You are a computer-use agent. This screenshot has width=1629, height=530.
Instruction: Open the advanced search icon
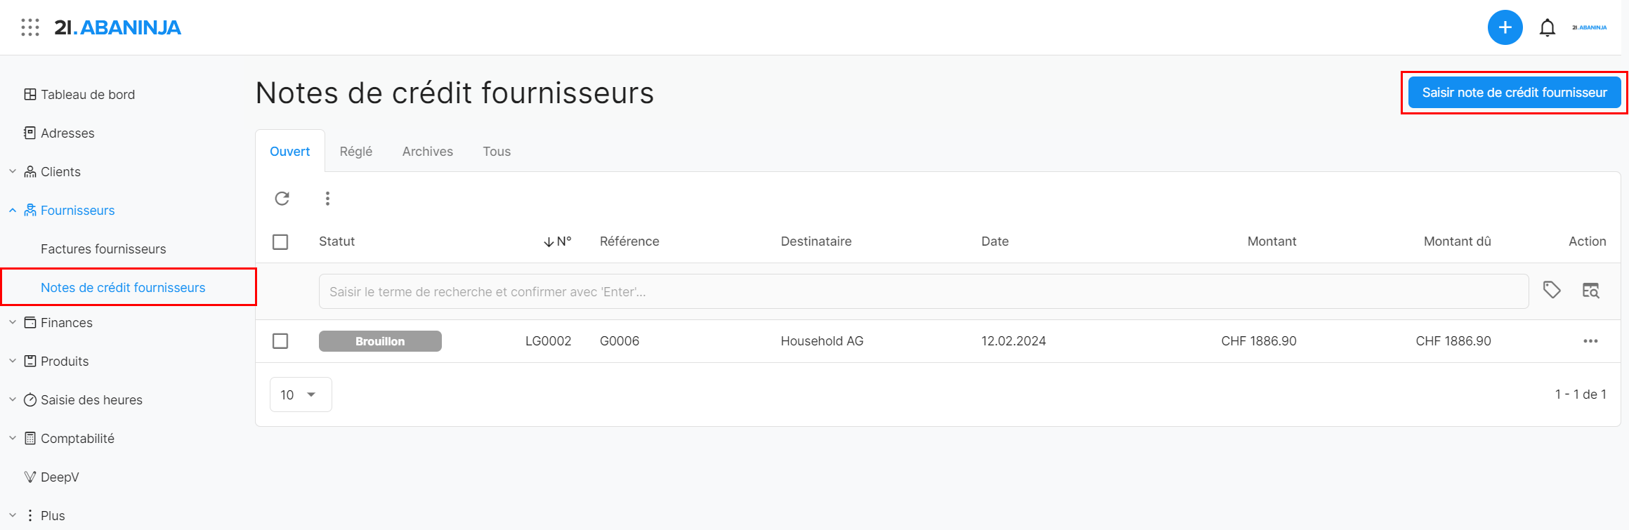click(x=1590, y=290)
